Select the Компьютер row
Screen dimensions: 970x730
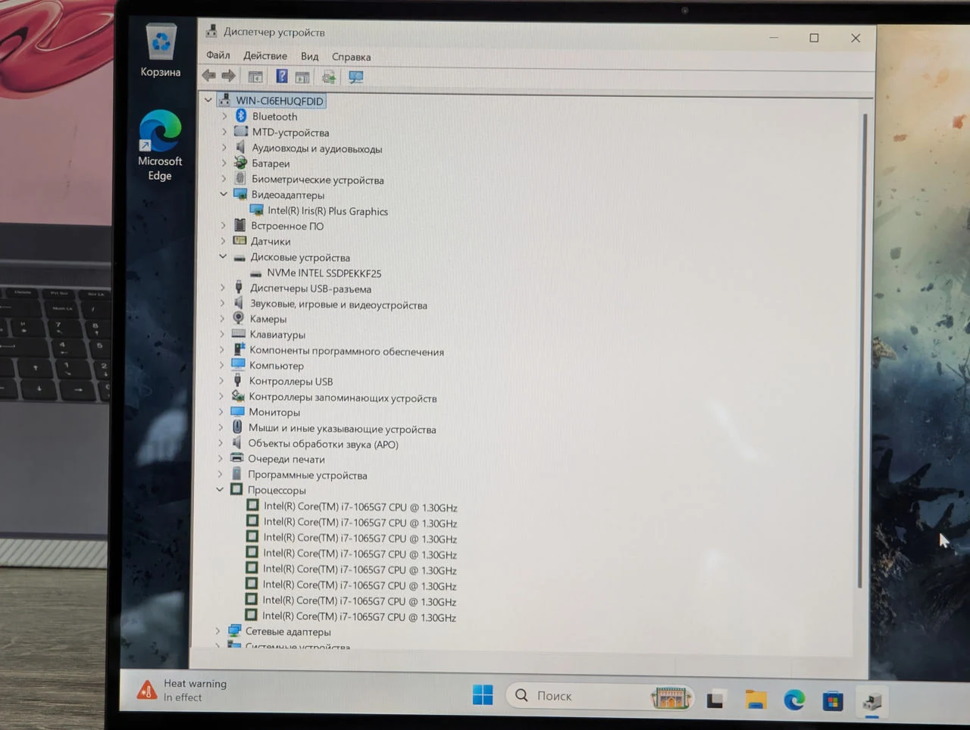tap(277, 366)
